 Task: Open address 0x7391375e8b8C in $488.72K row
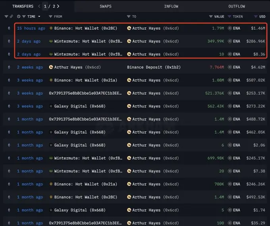tap(85, 119)
